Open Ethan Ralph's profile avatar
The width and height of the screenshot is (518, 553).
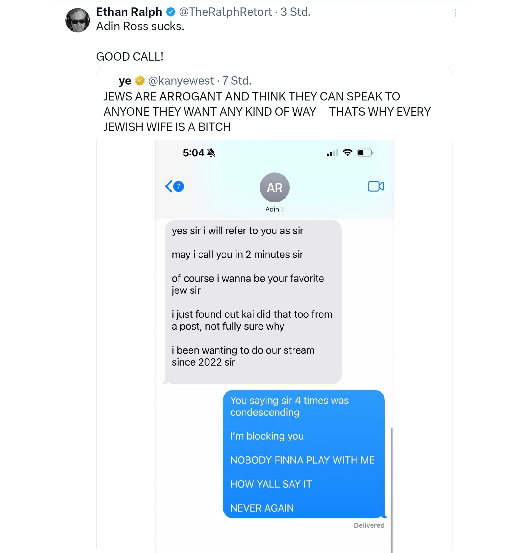(77, 20)
